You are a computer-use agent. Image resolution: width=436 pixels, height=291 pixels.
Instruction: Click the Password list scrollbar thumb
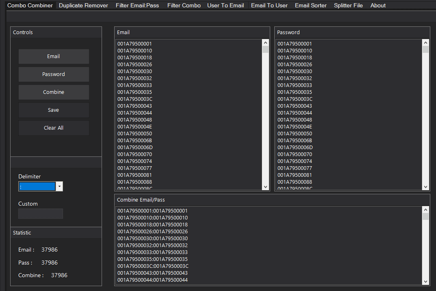[425, 50]
